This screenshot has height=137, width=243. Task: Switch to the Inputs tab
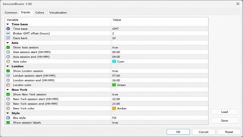[x=26, y=12]
